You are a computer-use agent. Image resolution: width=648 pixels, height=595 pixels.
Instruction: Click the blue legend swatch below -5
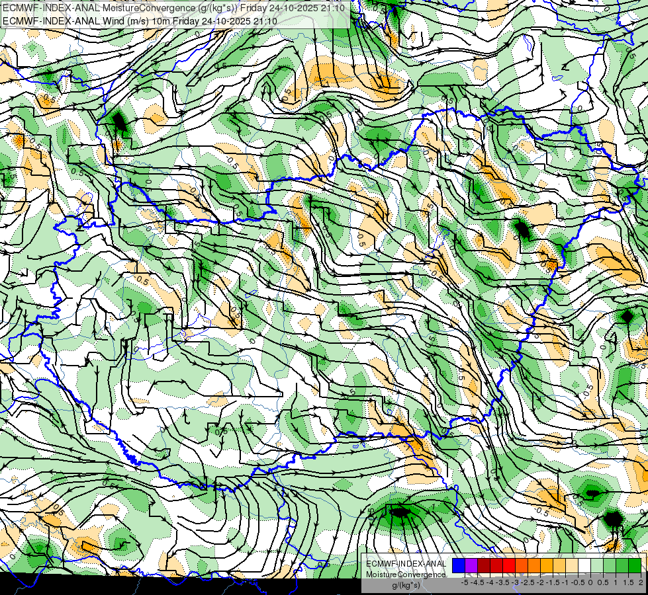459,565
